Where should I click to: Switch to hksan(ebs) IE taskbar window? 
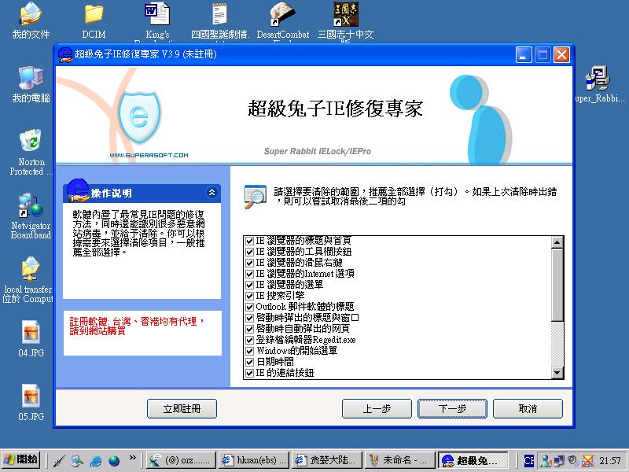[x=254, y=460]
